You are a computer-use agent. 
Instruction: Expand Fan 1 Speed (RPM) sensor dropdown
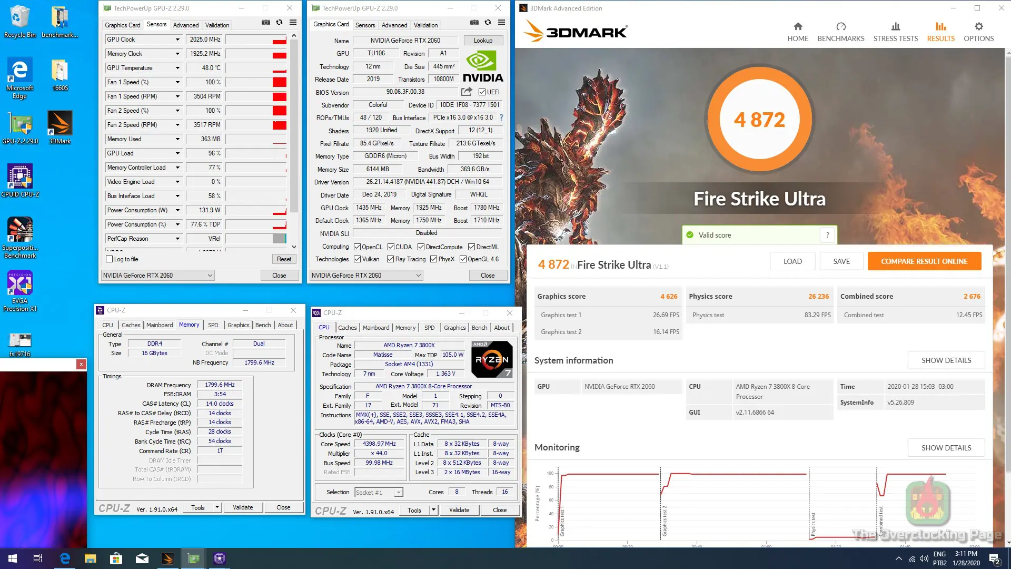coord(177,96)
